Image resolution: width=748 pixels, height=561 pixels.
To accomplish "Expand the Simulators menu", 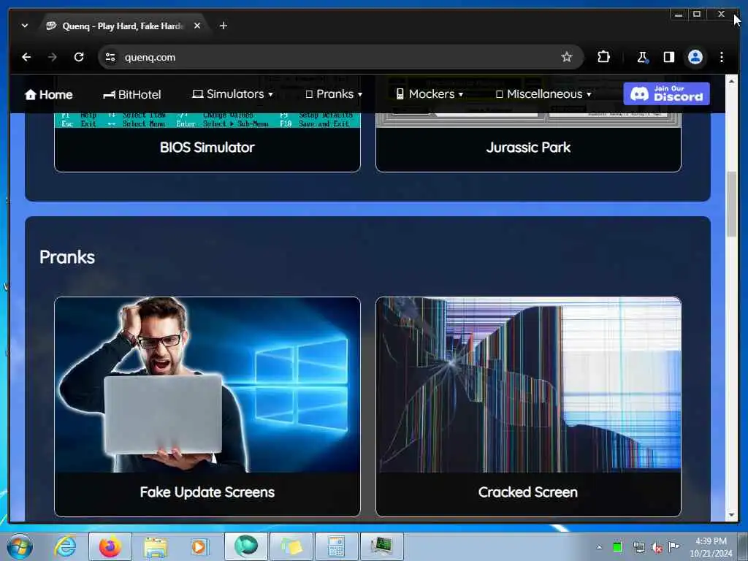I will (x=232, y=94).
